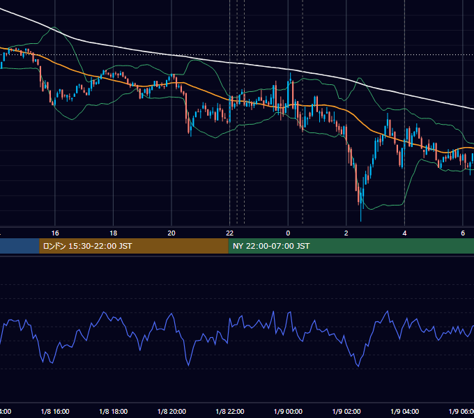Click the 1/8 18:00 oscillator axis label
474x418 pixels.
click(114, 411)
